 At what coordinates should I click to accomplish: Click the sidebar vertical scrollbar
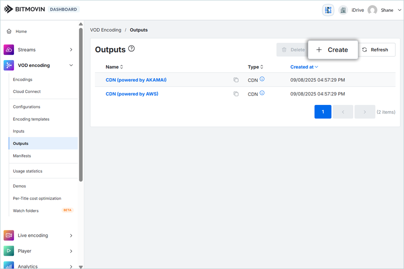81,103
